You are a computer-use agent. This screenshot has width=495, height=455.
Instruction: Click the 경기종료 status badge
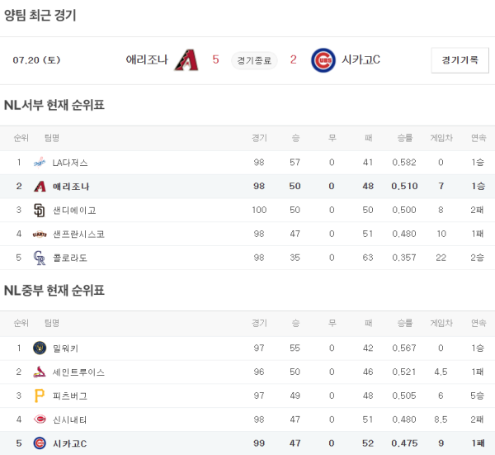pos(255,59)
